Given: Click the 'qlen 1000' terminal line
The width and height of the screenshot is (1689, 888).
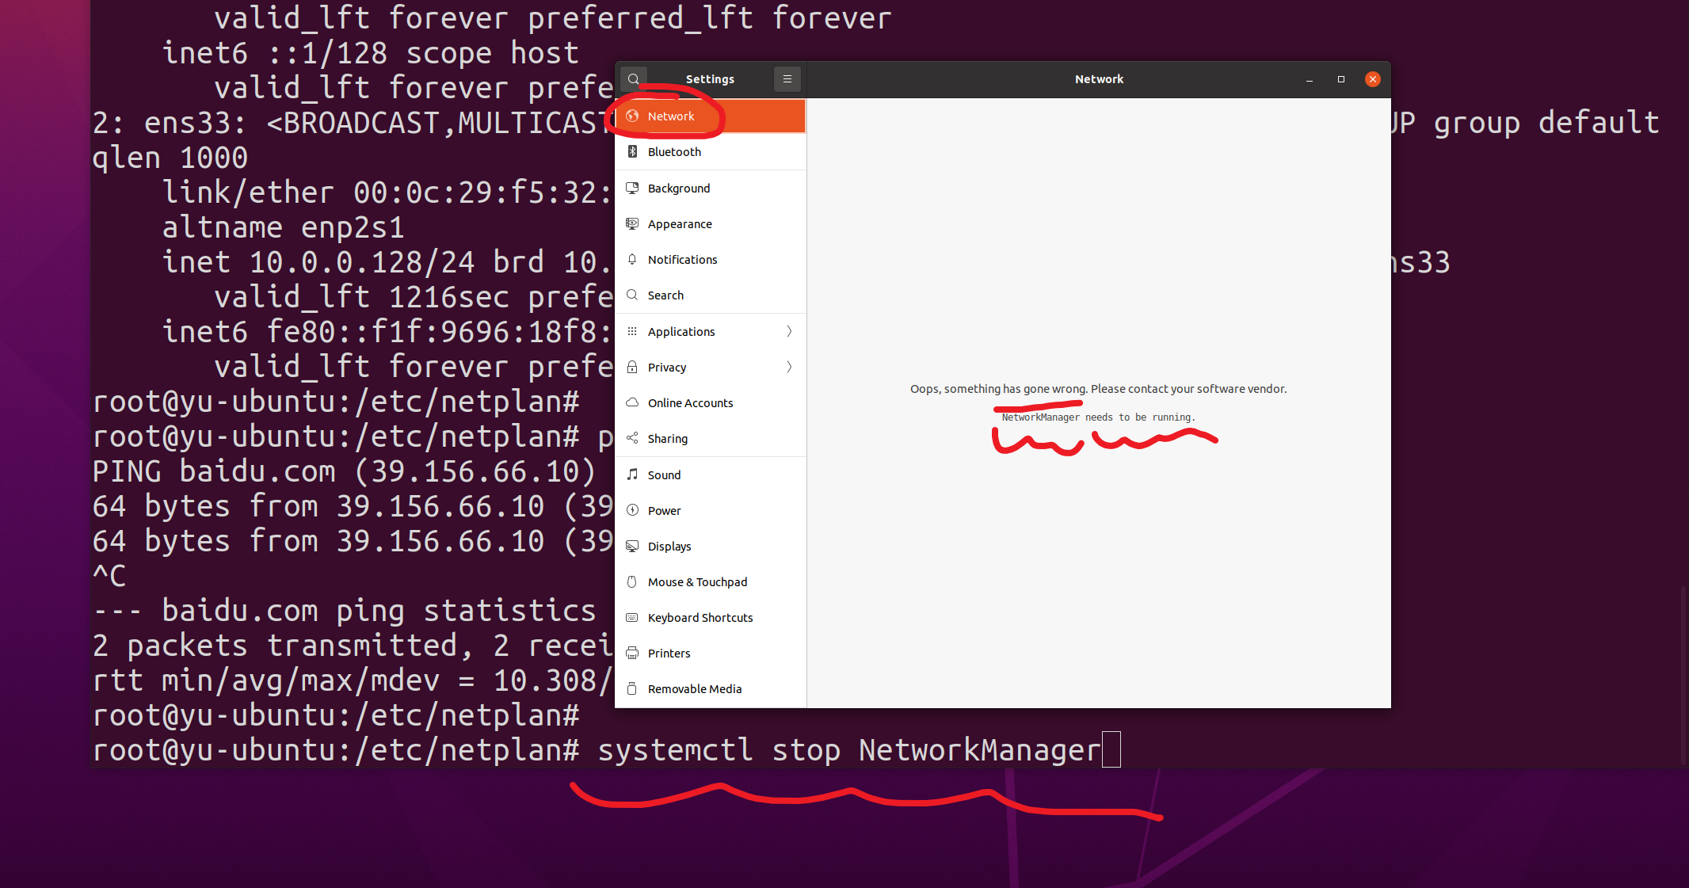Looking at the screenshot, I should coord(170,158).
